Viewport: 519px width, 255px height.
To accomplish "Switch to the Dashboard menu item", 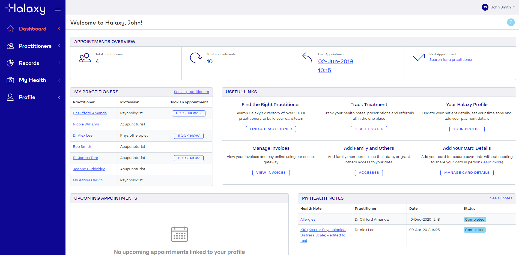I will [32, 28].
